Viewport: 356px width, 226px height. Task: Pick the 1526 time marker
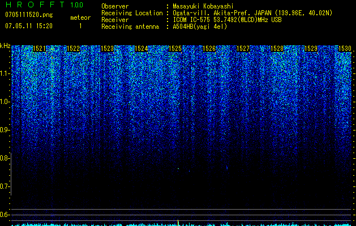[209, 49]
